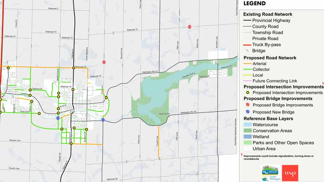324x182 pixels.
Task: Click the Proposed Intersection Improvements bold heading
Action: (x=283, y=87)
